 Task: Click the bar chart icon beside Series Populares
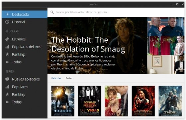pos(7,87)
